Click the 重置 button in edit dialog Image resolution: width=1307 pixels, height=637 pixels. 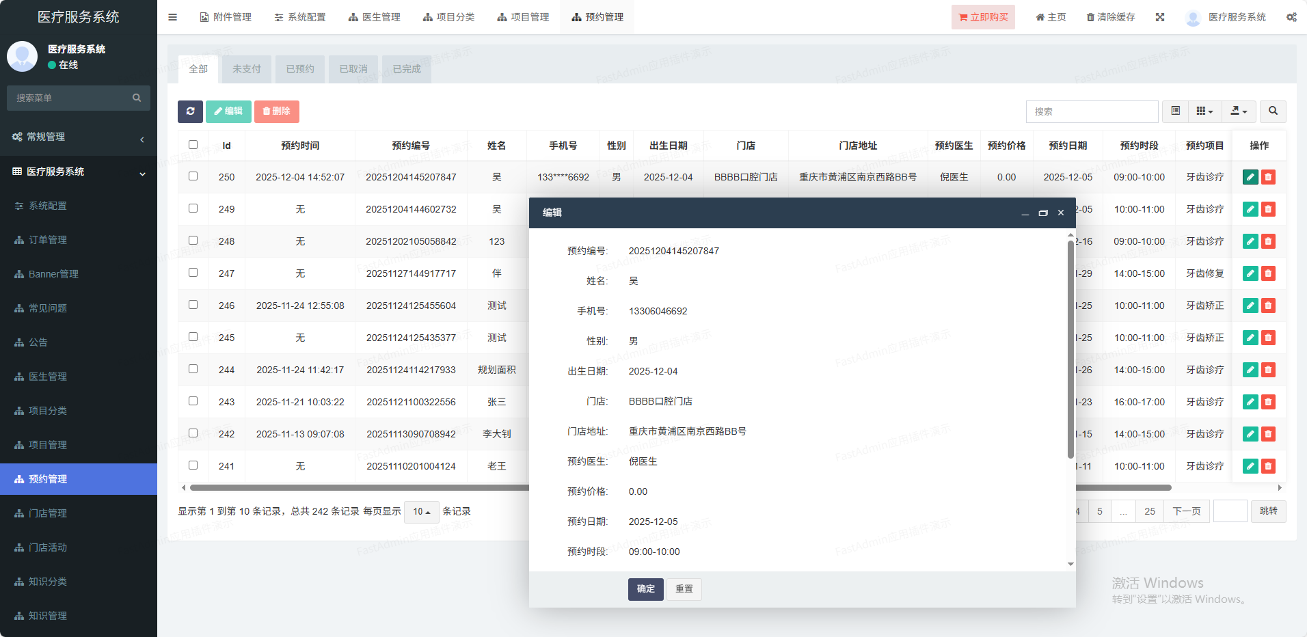684,589
